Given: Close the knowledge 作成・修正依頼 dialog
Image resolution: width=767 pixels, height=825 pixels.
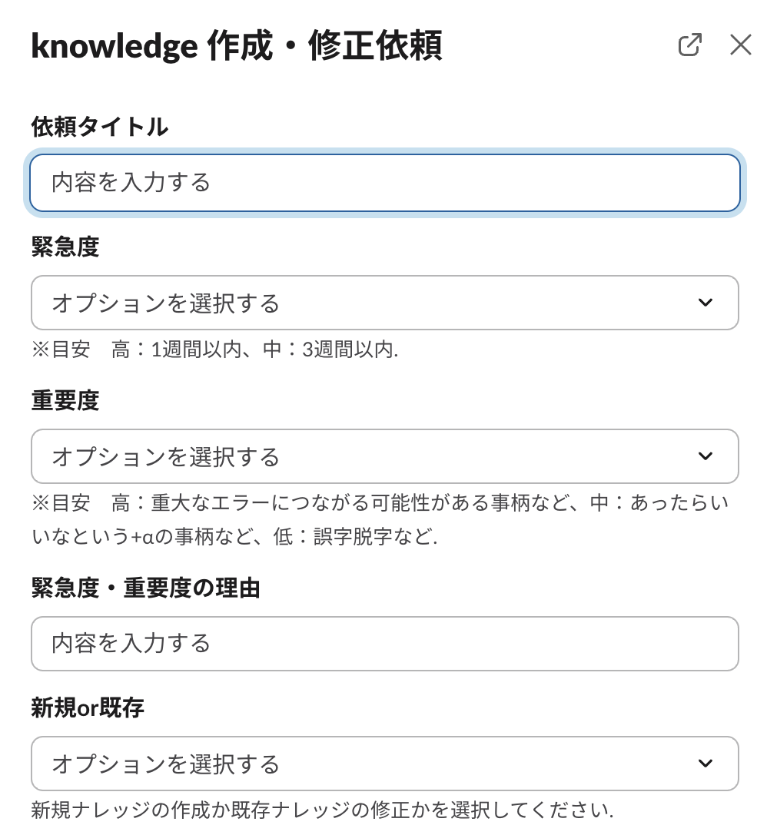Looking at the screenshot, I should point(740,45).
